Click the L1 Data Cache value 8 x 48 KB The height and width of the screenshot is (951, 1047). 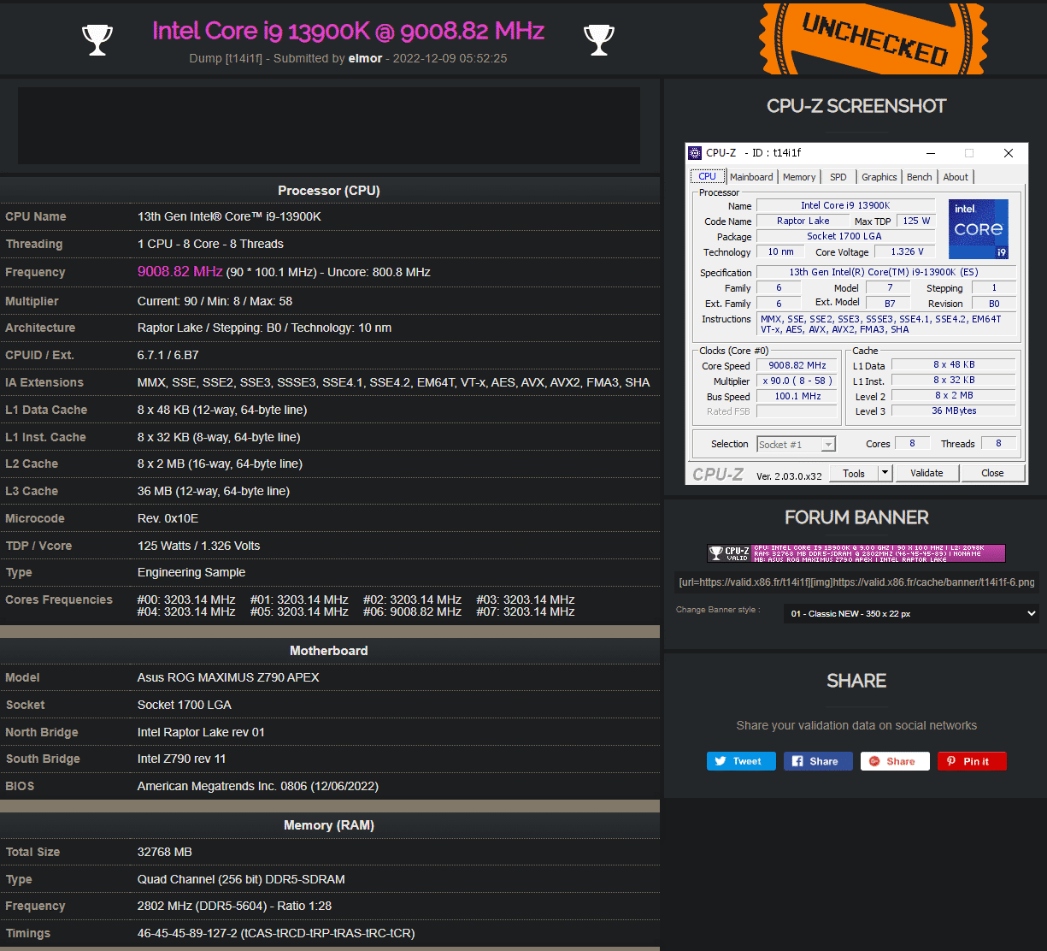pyautogui.click(x=222, y=410)
